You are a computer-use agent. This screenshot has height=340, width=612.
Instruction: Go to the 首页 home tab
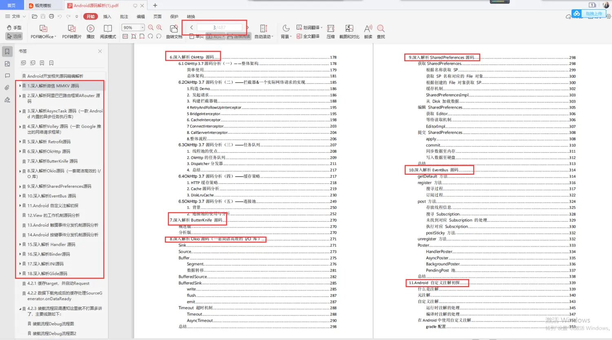coord(11,5)
